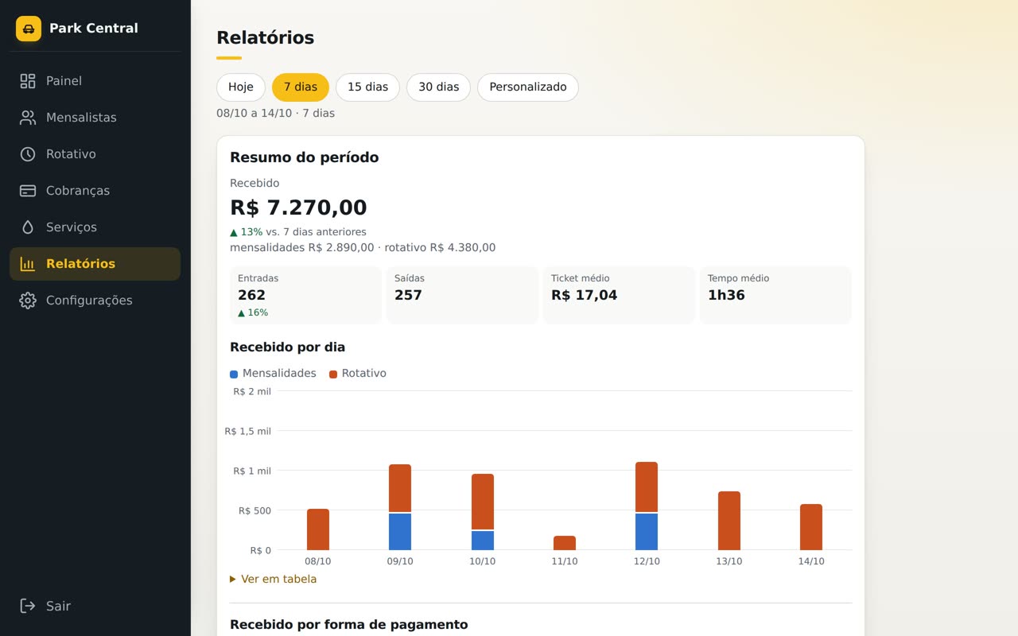This screenshot has height=636, width=1018.
Task: Click the blue Mensalidades legend swatch
Action: click(234, 374)
